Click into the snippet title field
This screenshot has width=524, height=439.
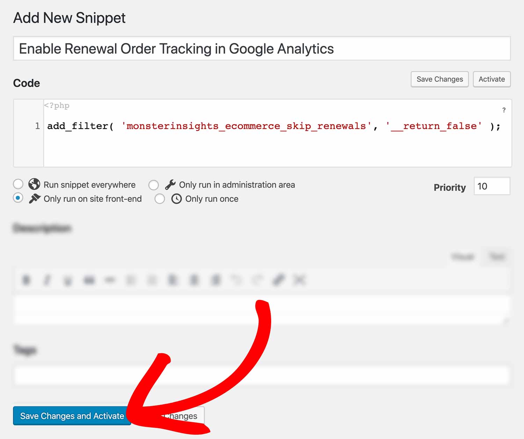pyautogui.click(x=262, y=49)
